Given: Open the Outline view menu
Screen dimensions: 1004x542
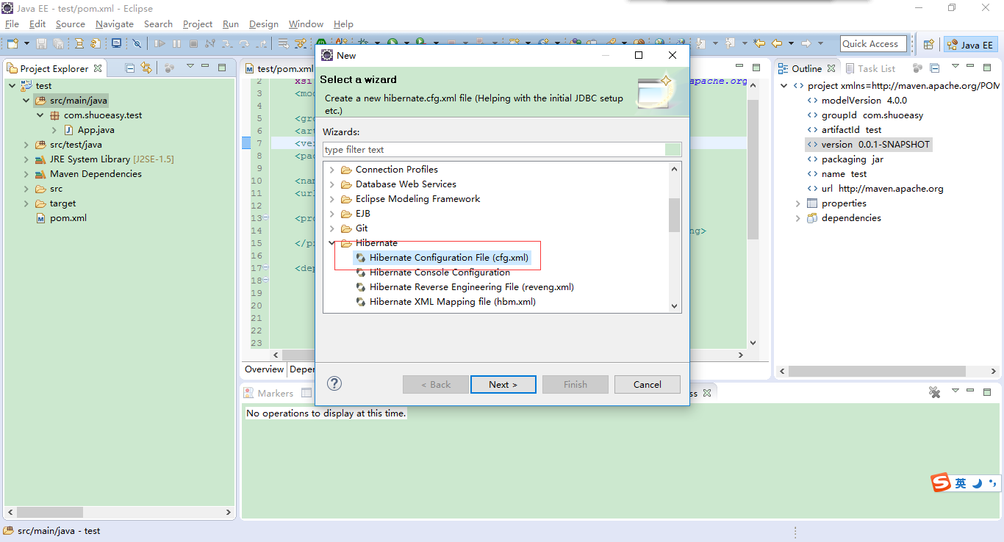Looking at the screenshot, I should 955,68.
